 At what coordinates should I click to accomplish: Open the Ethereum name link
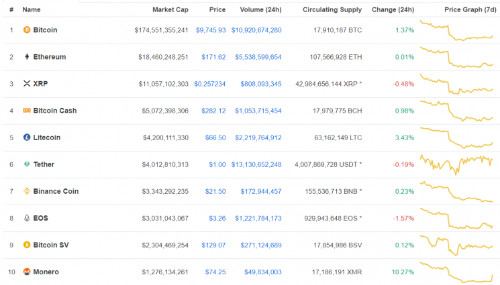point(50,57)
